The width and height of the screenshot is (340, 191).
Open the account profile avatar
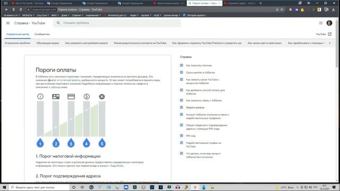(329, 23)
